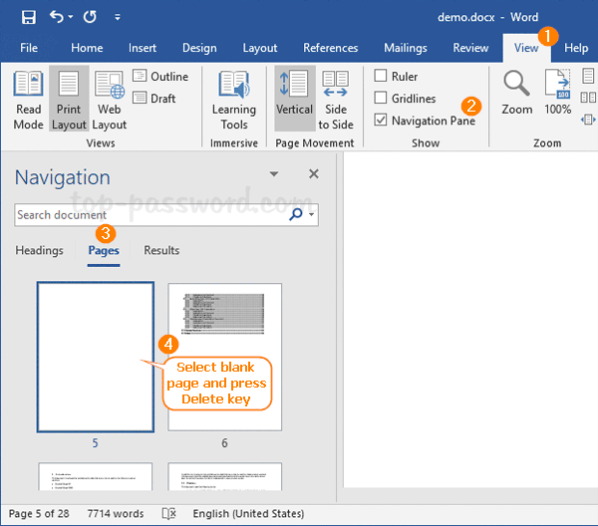The width and height of the screenshot is (598, 526).
Task: Select Web Layout view
Action: point(109,101)
